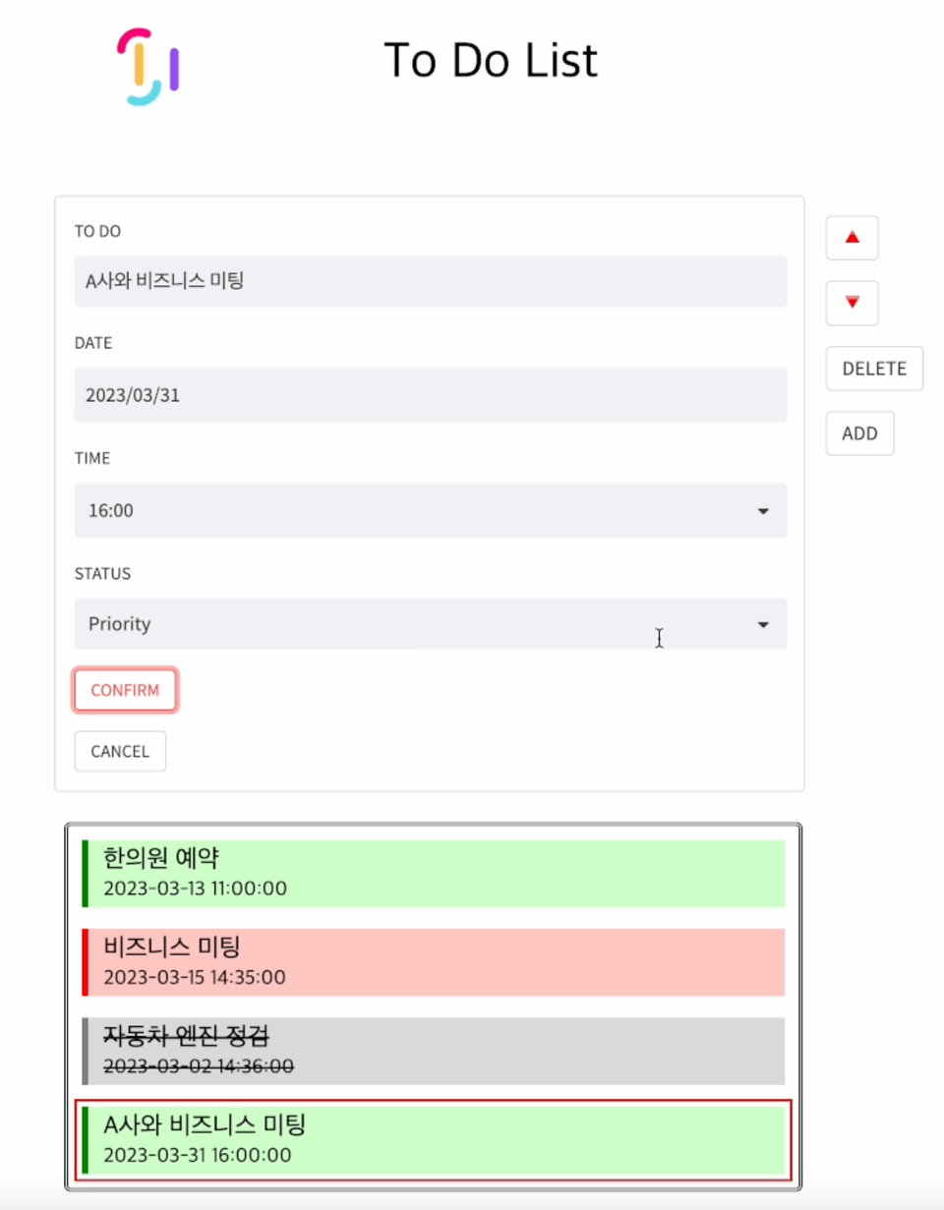Click the ADD button

860,433
